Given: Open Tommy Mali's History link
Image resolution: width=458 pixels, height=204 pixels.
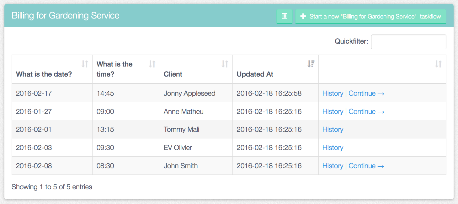Looking at the screenshot, I should 333,130.
